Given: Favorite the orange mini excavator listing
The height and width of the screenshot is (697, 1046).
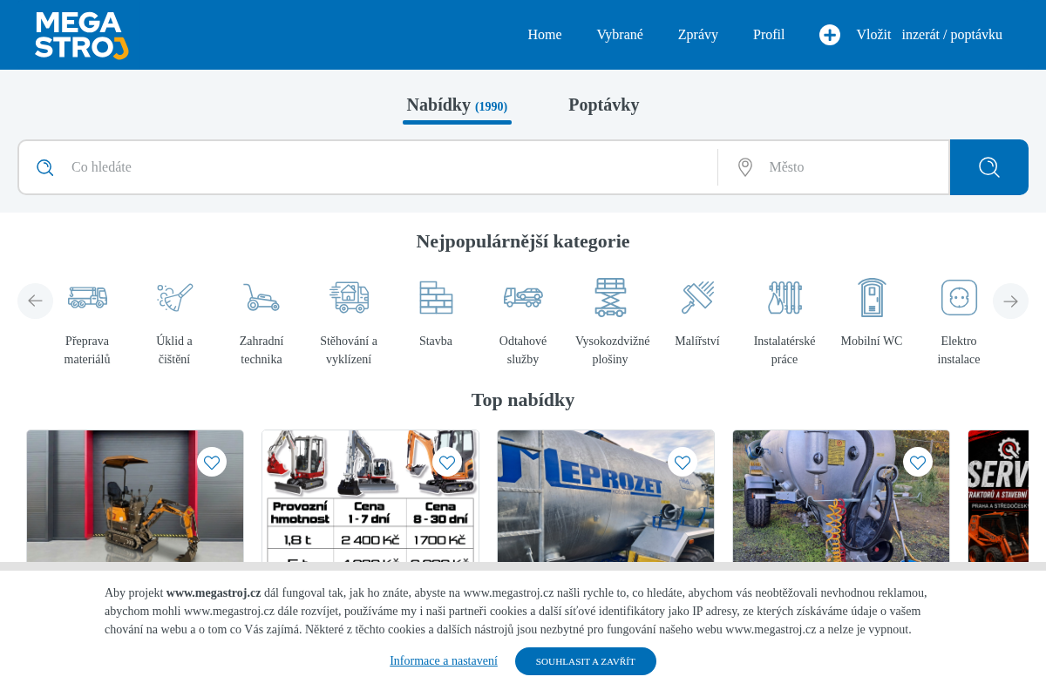Looking at the screenshot, I should pyautogui.click(x=212, y=462).
